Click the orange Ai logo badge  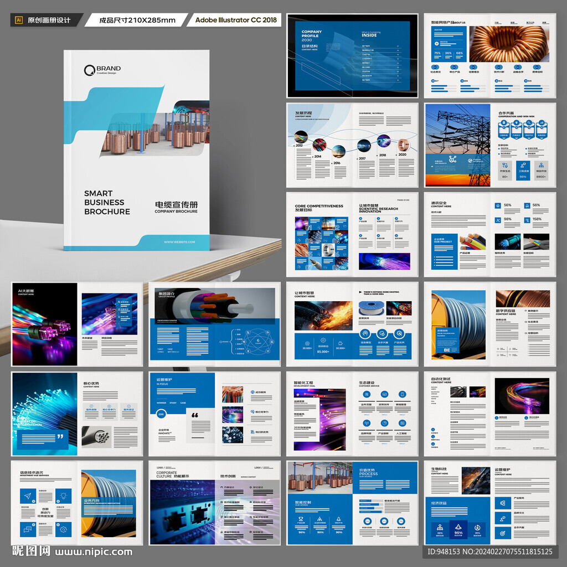tap(19, 20)
